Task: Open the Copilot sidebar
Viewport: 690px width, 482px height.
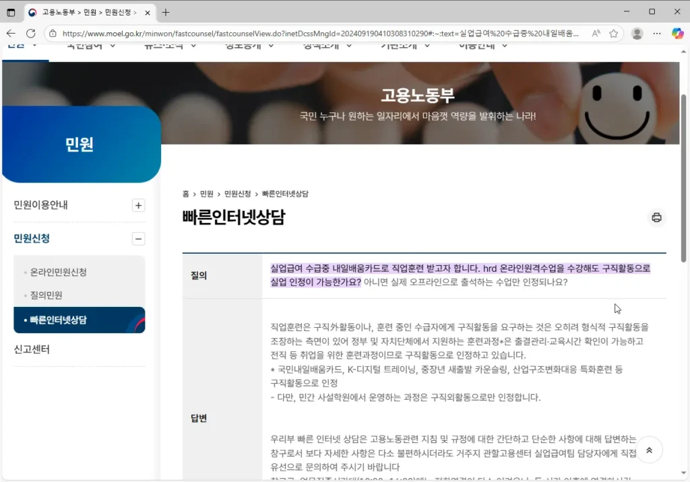Action: pyautogui.click(x=677, y=34)
